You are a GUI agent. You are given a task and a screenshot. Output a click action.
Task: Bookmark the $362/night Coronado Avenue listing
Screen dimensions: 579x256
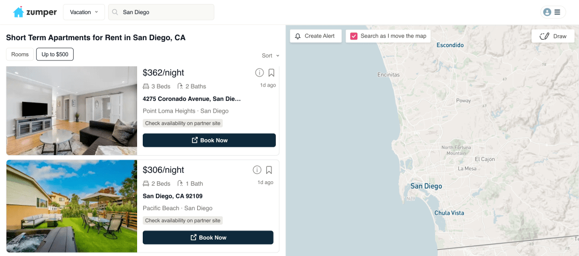pyautogui.click(x=271, y=72)
